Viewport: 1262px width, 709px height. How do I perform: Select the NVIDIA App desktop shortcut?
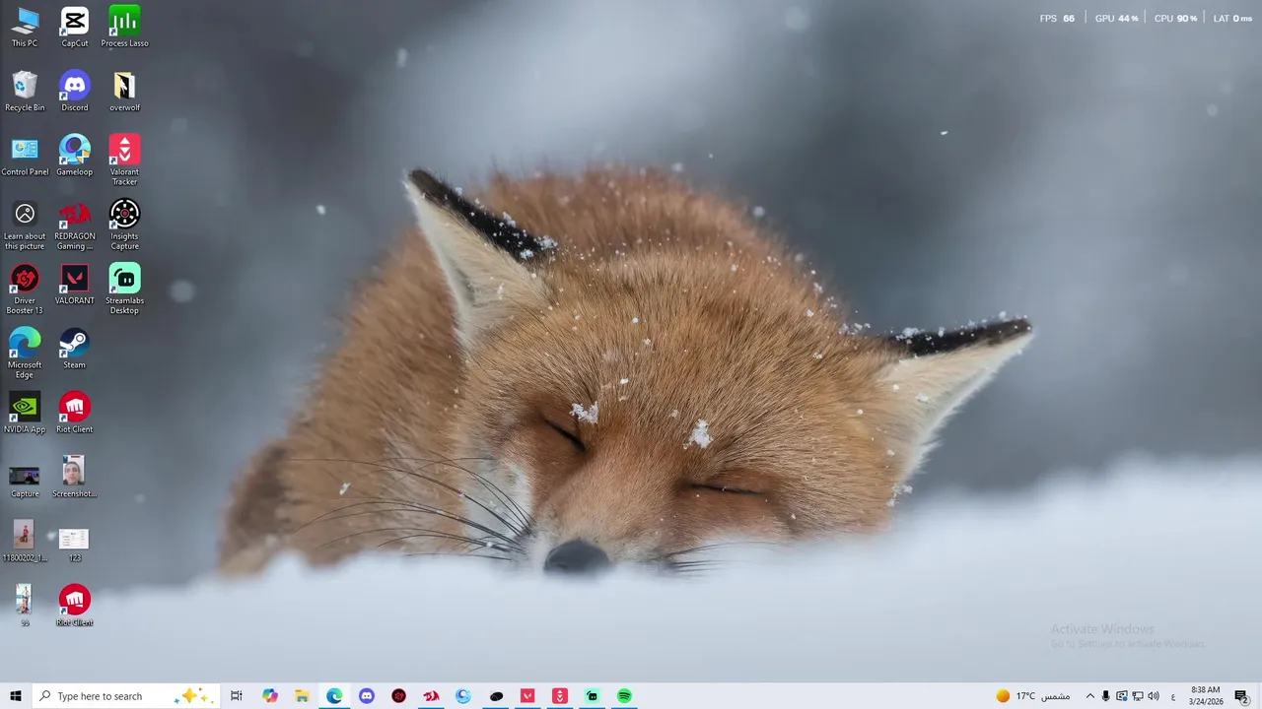tap(25, 414)
